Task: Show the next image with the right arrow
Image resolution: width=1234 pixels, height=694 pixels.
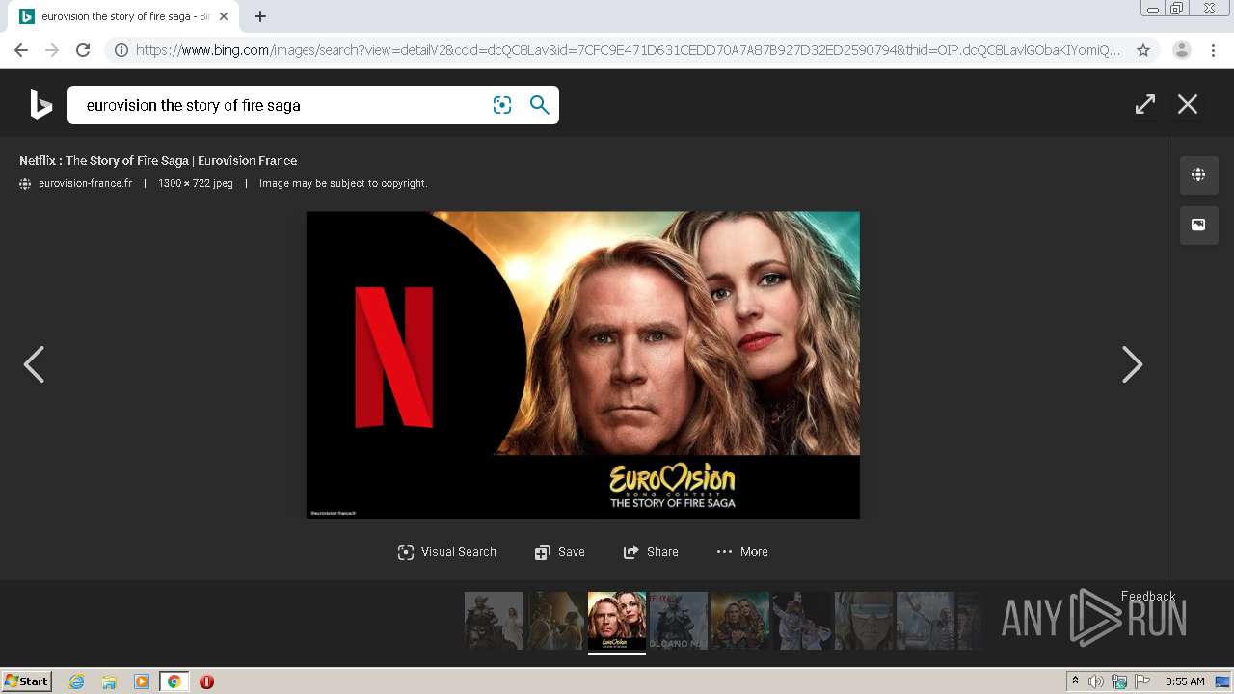Action: 1133,364
